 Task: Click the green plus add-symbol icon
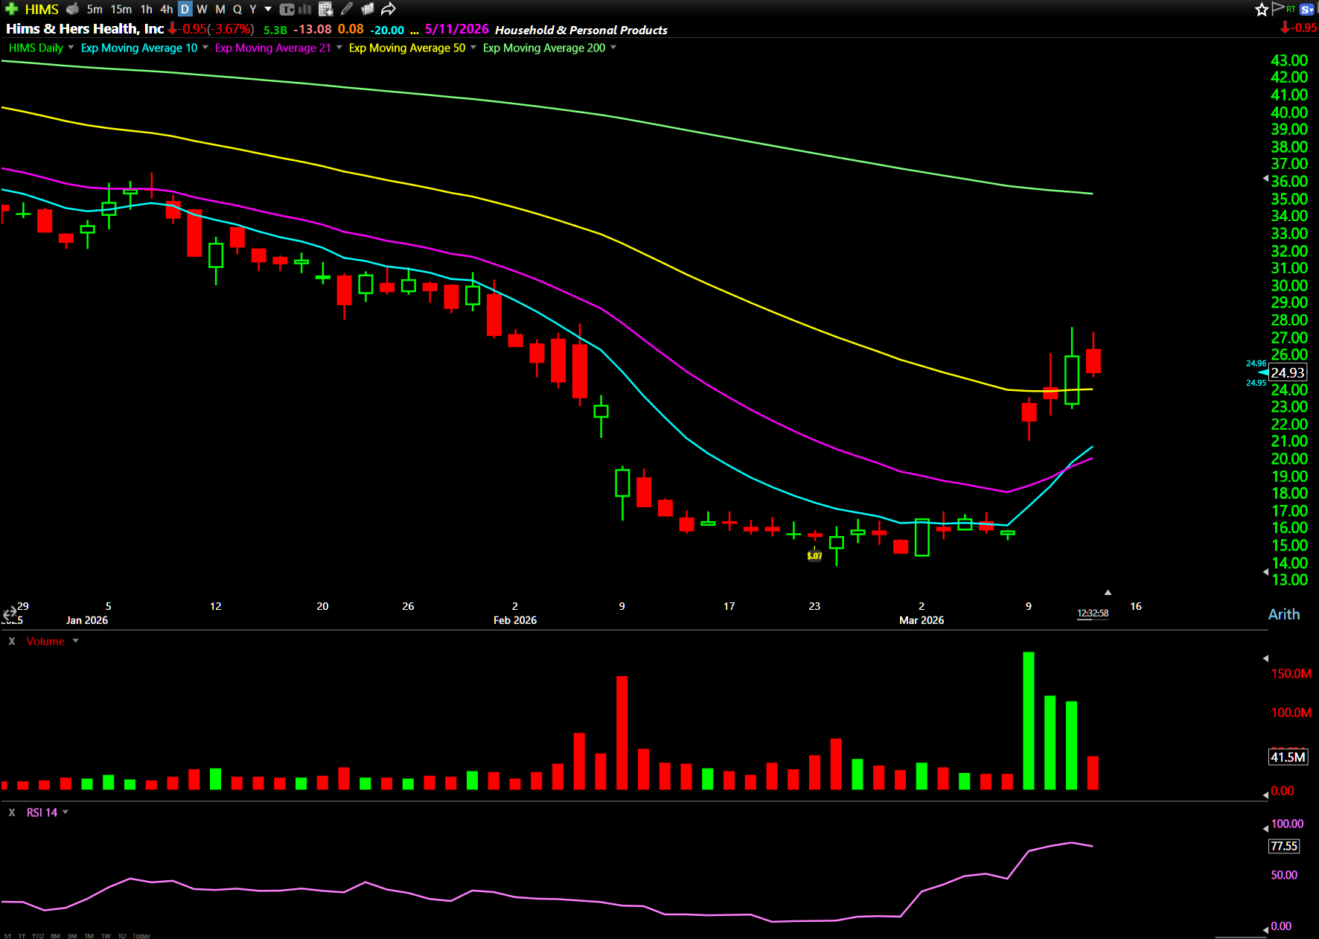(x=11, y=9)
